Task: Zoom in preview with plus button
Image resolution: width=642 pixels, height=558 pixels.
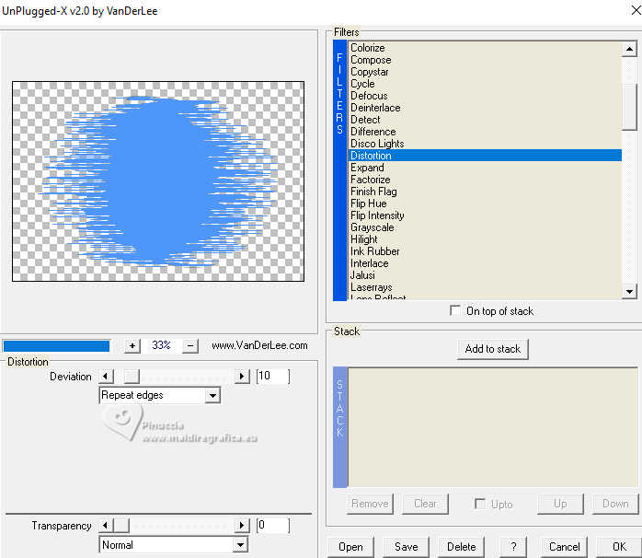Action: (x=132, y=345)
